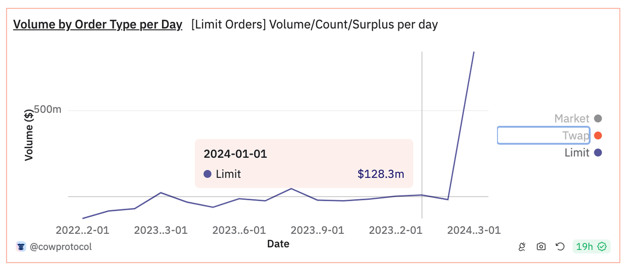The width and height of the screenshot is (629, 271).
Task: Click the 2023..3-01 x-axis date label
Action: pos(160,231)
